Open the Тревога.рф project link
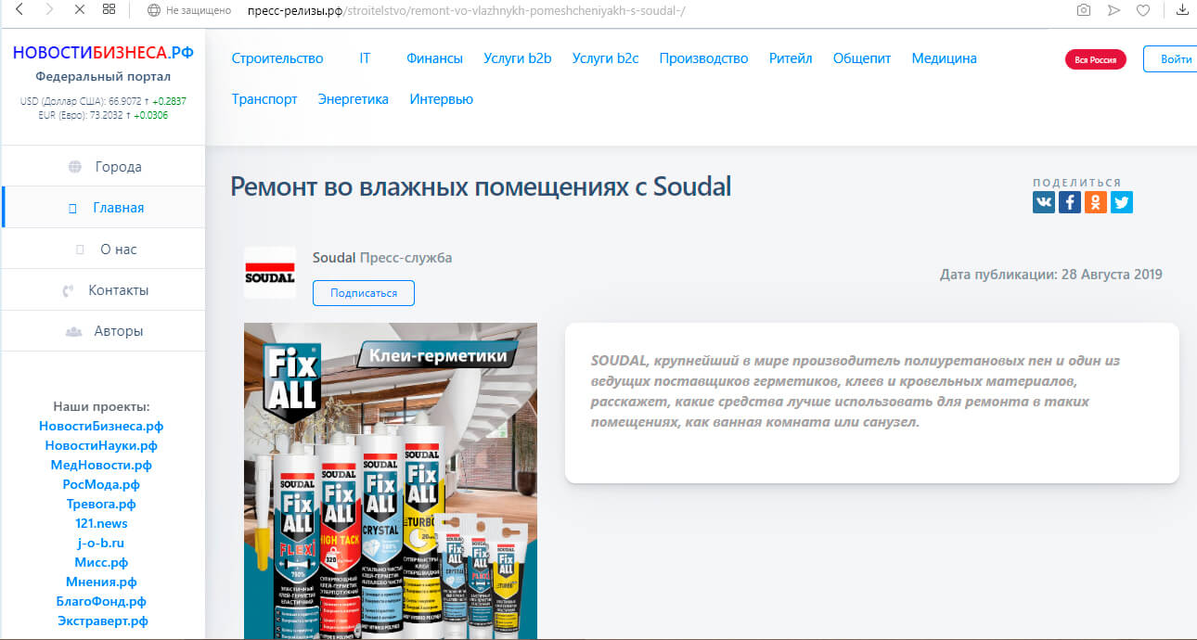Viewport: 1197px width, 640px height. click(x=101, y=504)
